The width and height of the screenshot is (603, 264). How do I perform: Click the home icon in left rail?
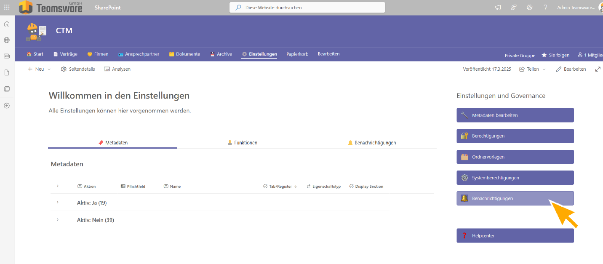pos(7,24)
